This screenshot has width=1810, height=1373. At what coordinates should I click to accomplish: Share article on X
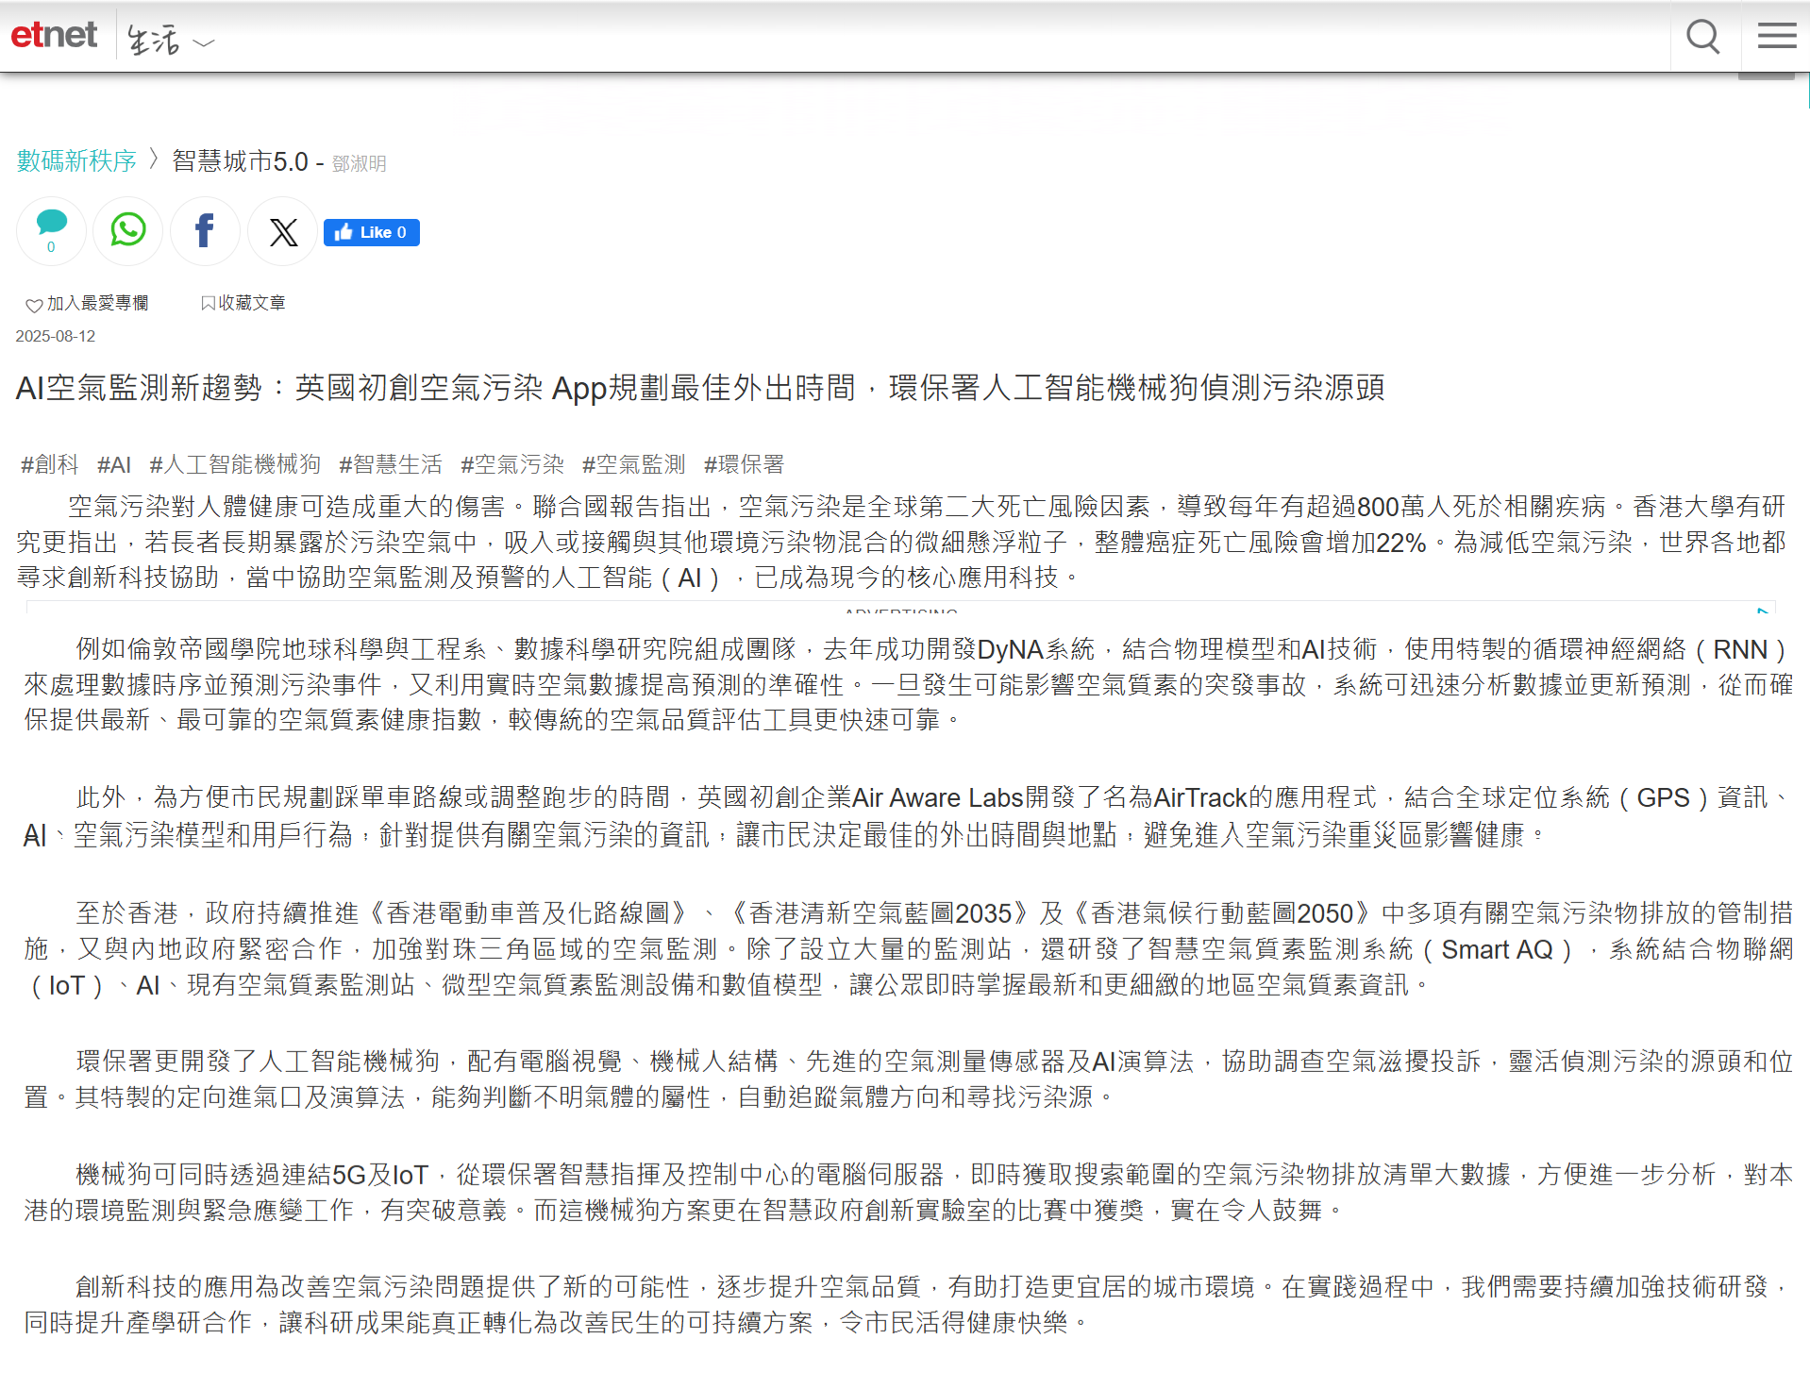[283, 231]
